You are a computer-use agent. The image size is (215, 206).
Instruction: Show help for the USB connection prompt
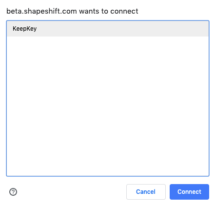pyautogui.click(x=13, y=192)
